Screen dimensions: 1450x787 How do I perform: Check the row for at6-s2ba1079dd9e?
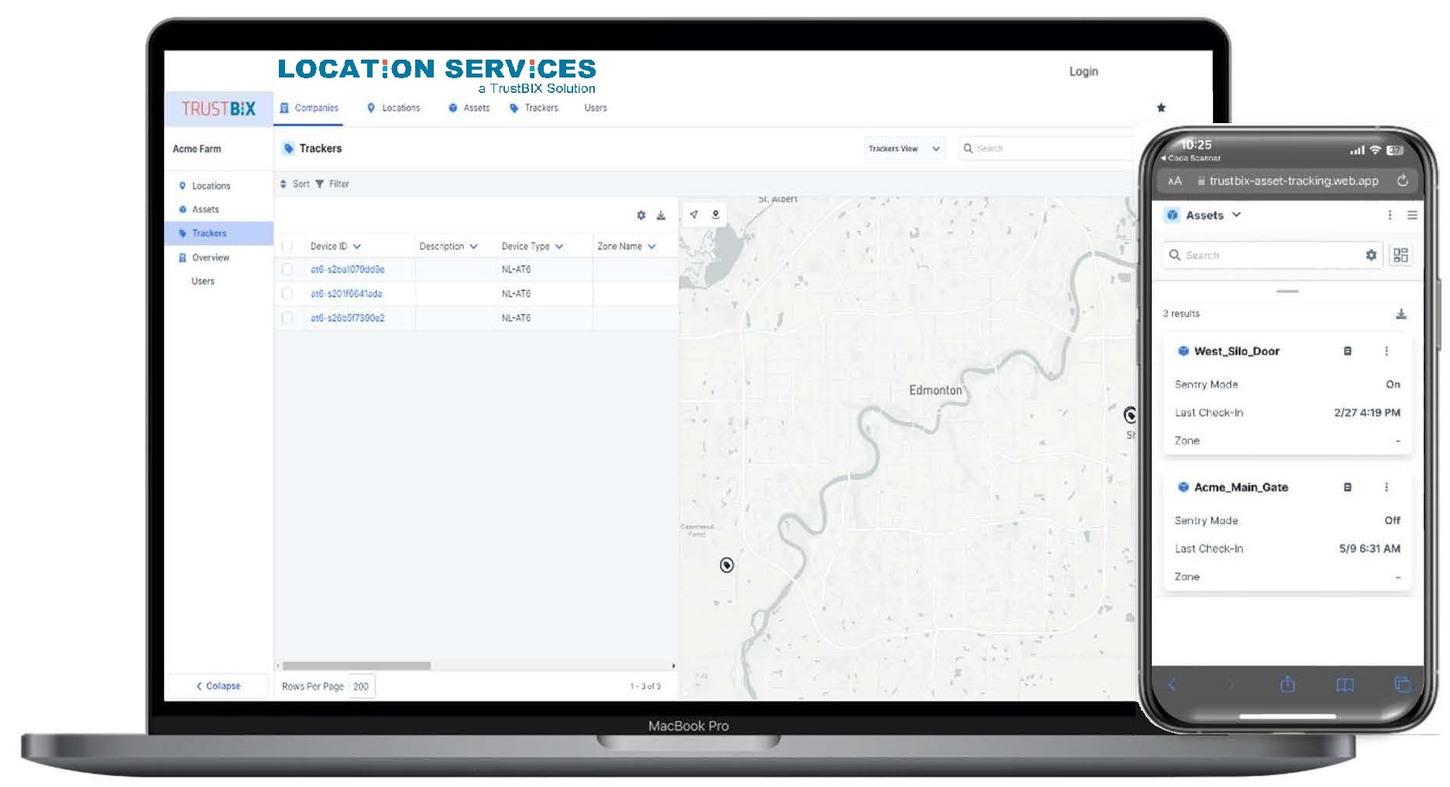(287, 270)
